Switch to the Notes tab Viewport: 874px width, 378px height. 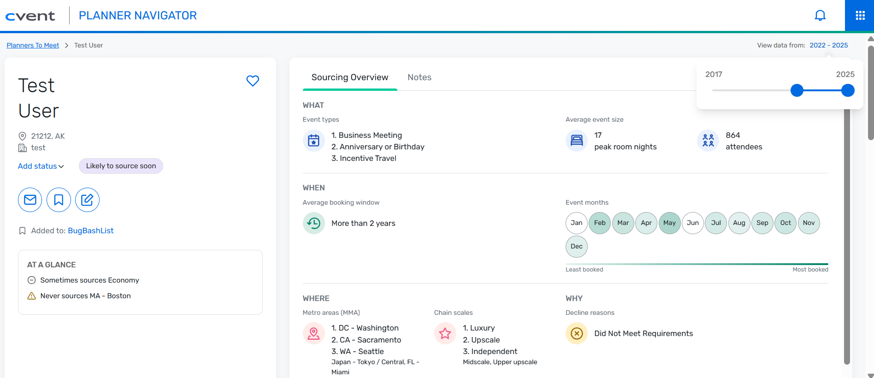pyautogui.click(x=419, y=77)
